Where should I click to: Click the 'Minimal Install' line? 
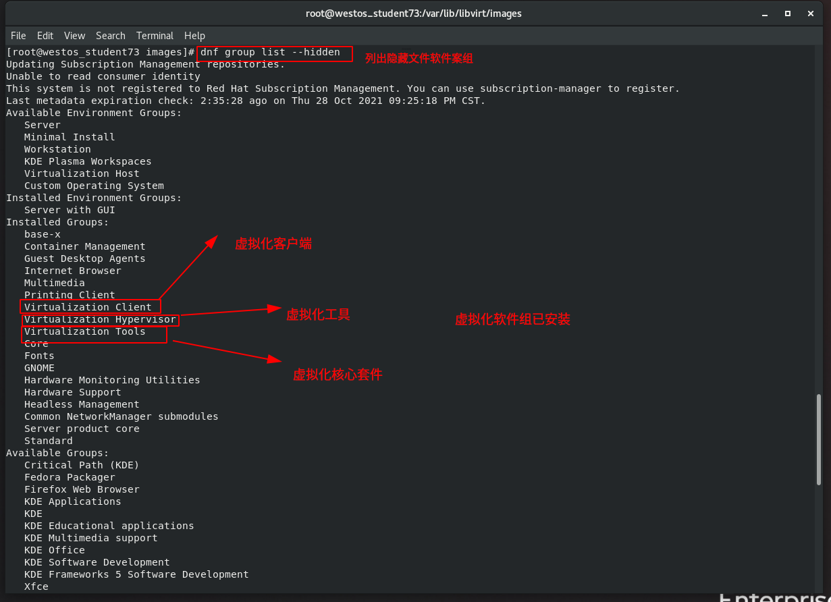70,137
